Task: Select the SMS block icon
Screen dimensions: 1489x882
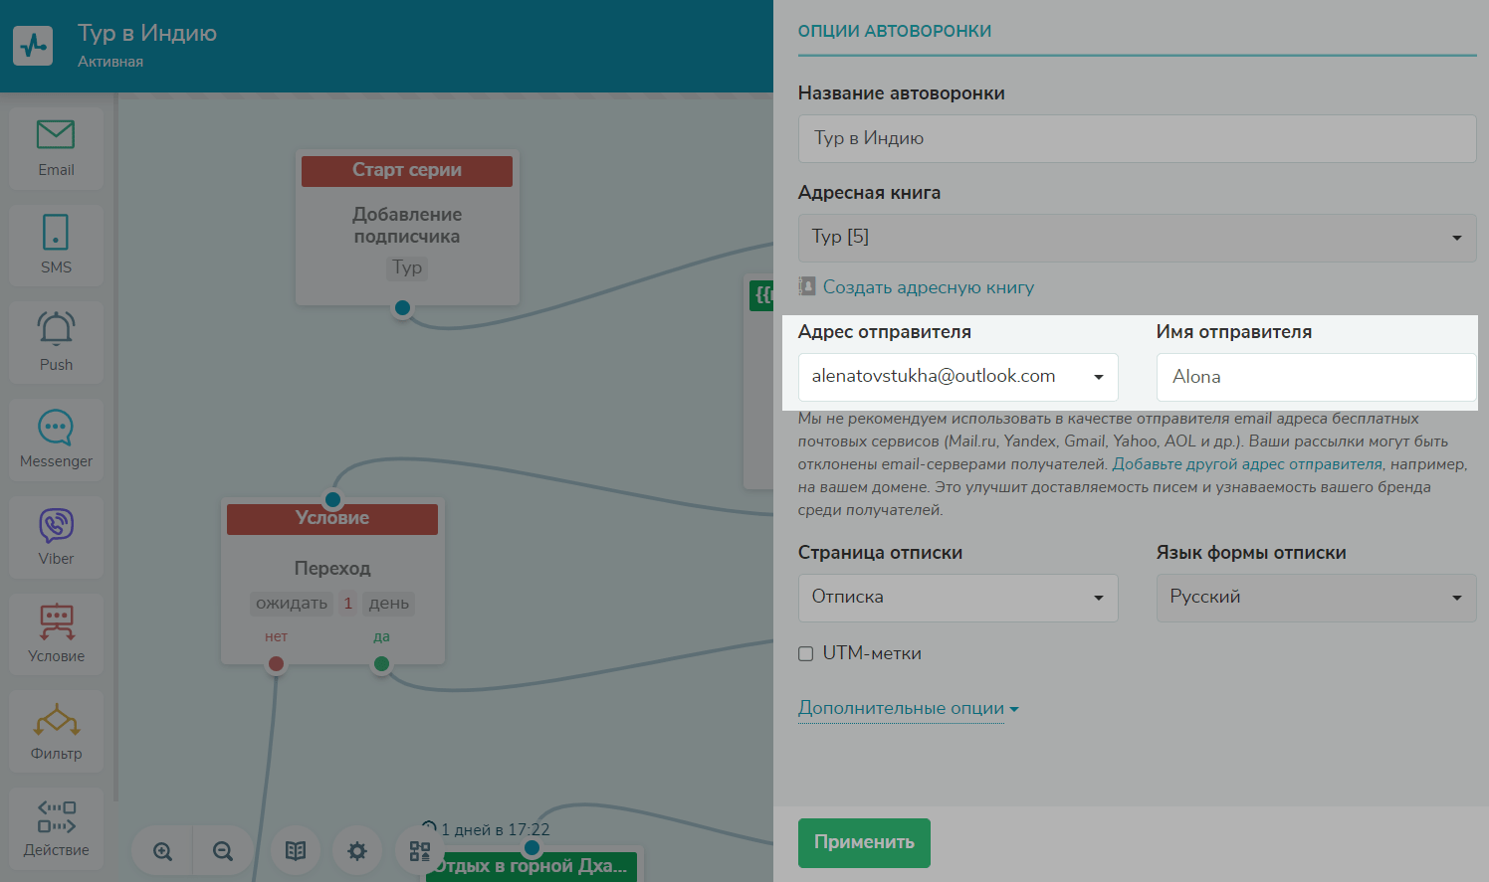Action: coord(56,245)
